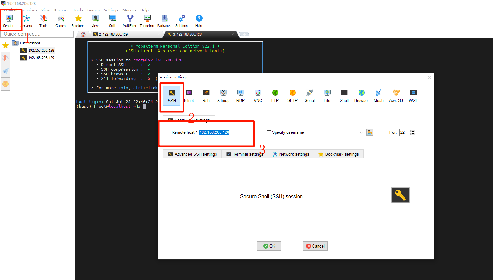Image resolution: width=493 pixels, height=280 pixels.
Task: Decrease the Port number with down arrow
Action: point(413,134)
